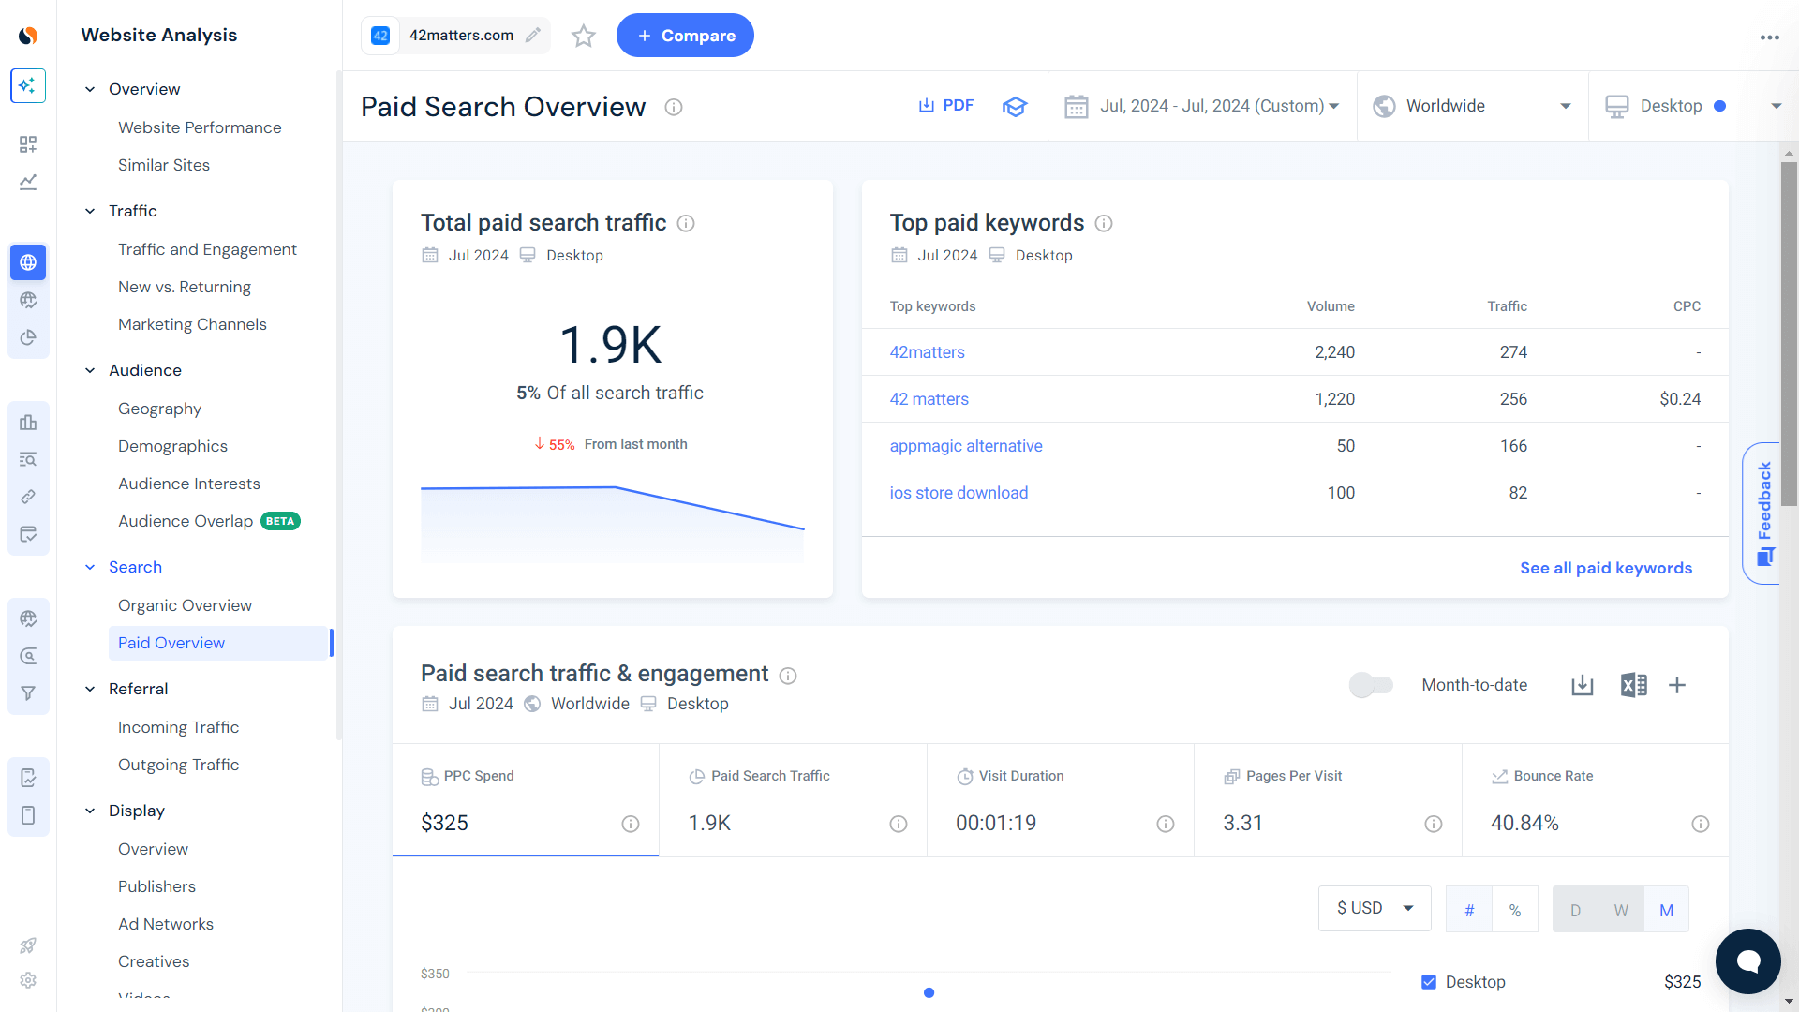
Task: Collapse the Search section in sidebar
Action: coord(90,567)
